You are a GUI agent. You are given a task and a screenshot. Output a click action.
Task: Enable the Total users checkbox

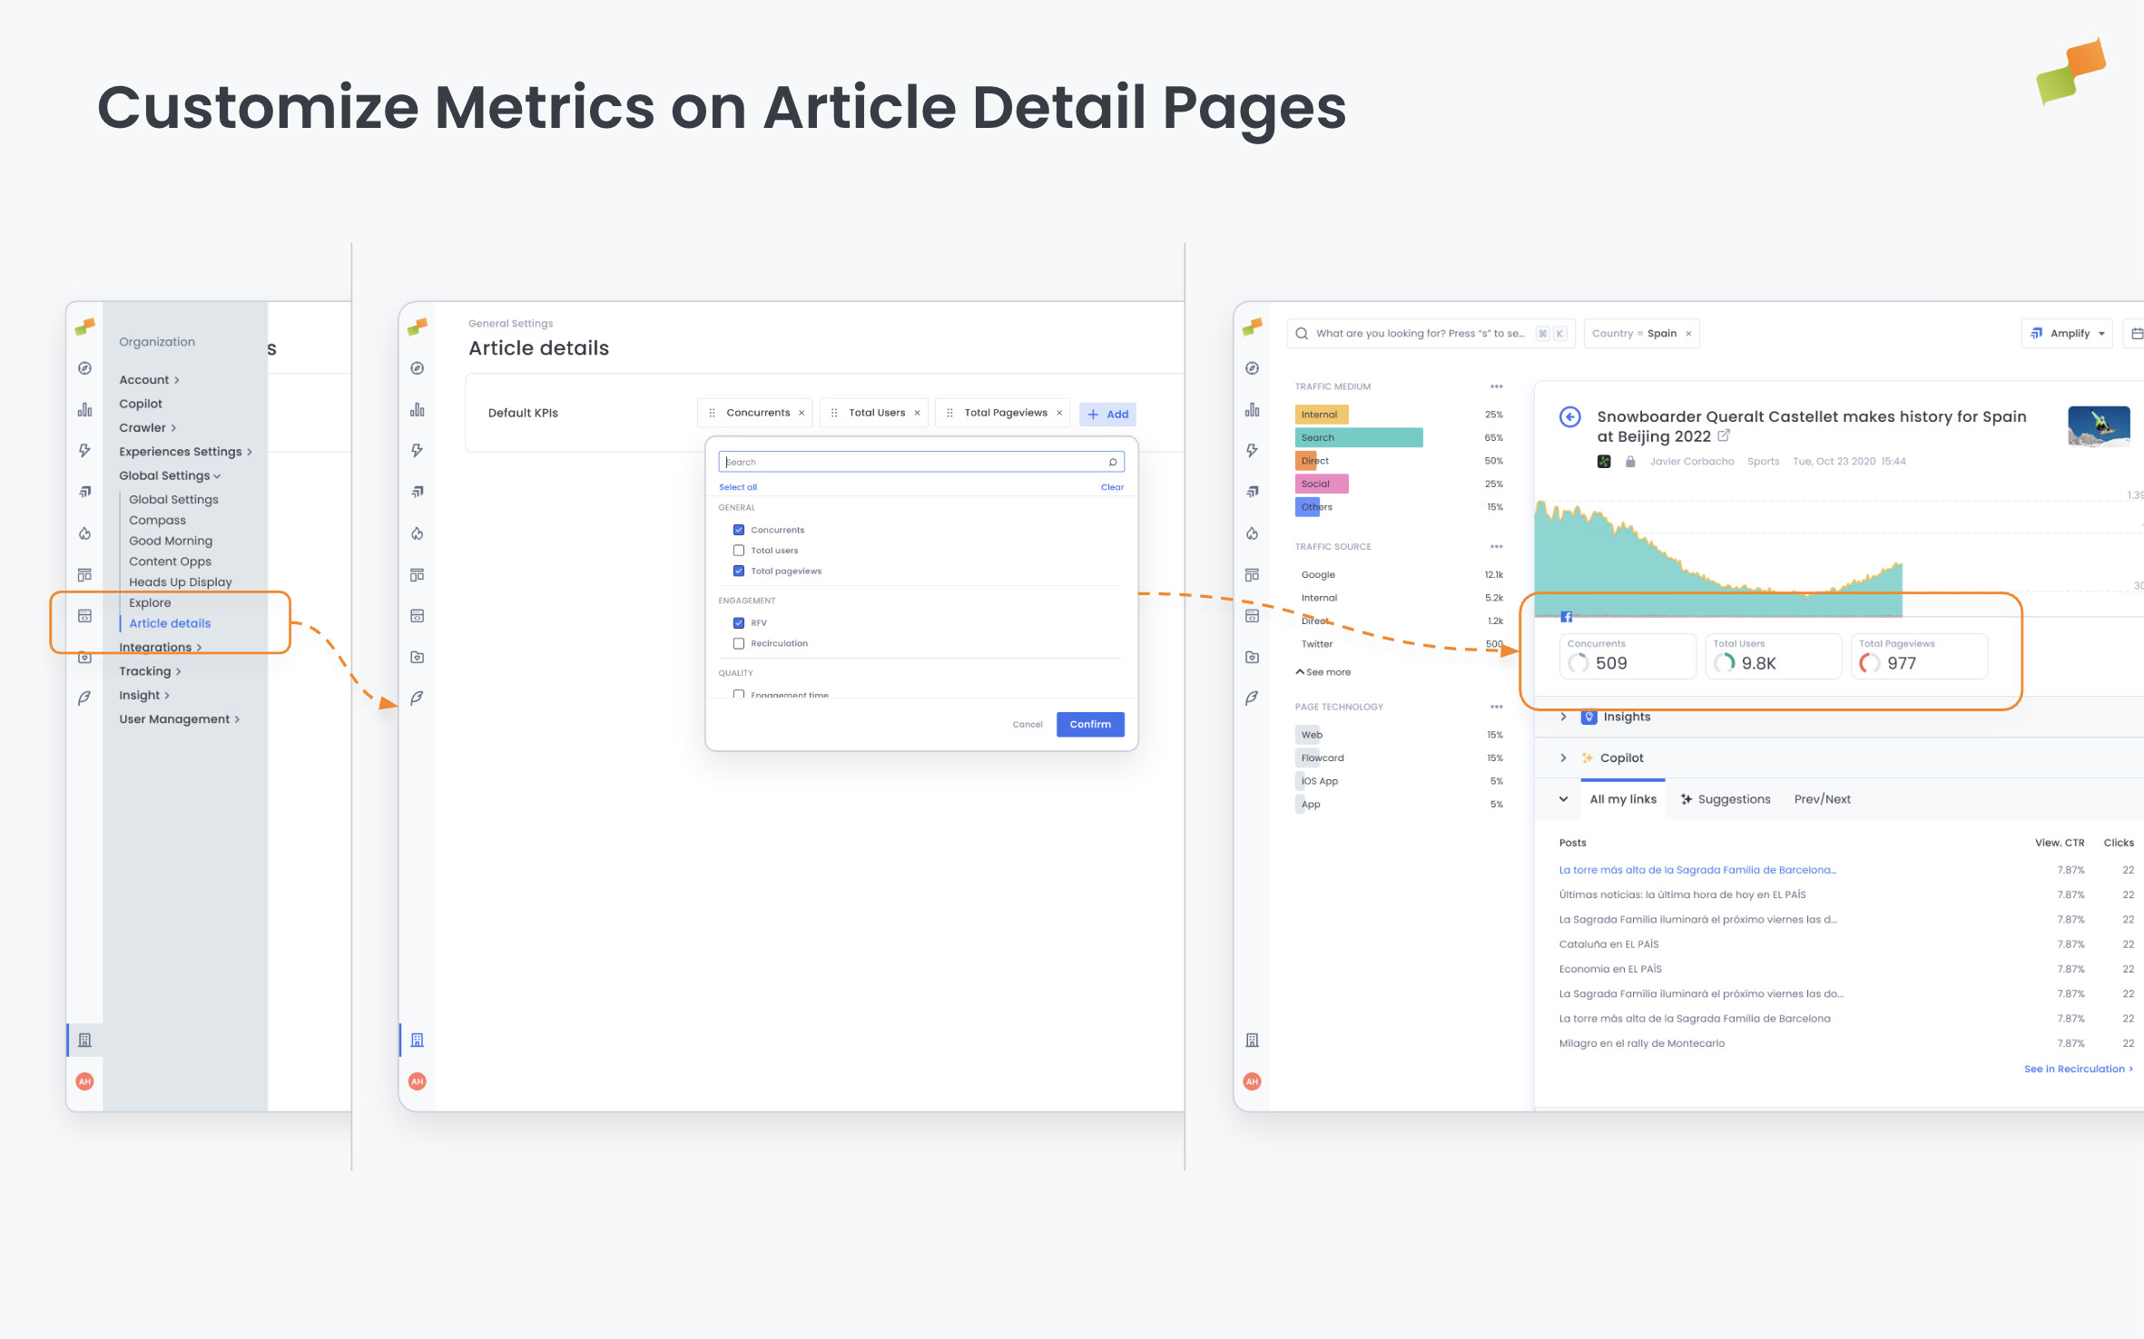coord(739,550)
